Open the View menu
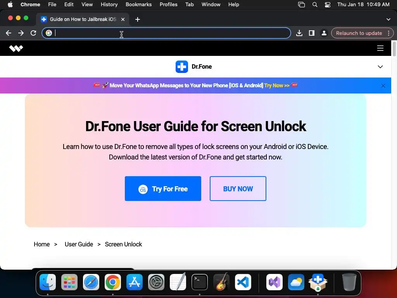The width and height of the screenshot is (397, 298). point(87,5)
